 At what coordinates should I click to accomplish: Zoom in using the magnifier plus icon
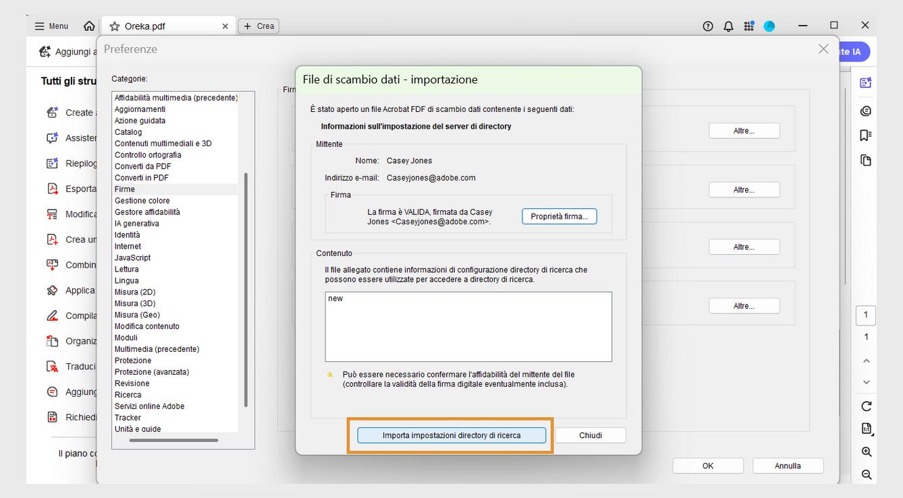(867, 452)
